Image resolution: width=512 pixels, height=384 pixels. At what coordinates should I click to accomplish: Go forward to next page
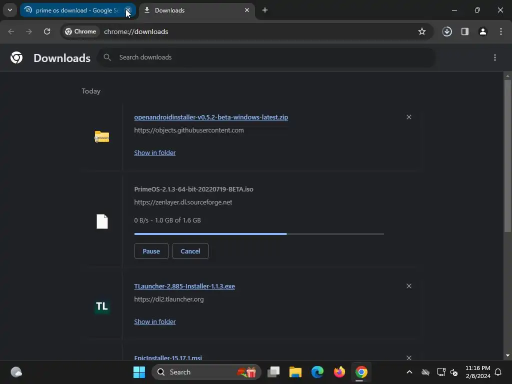point(29,31)
